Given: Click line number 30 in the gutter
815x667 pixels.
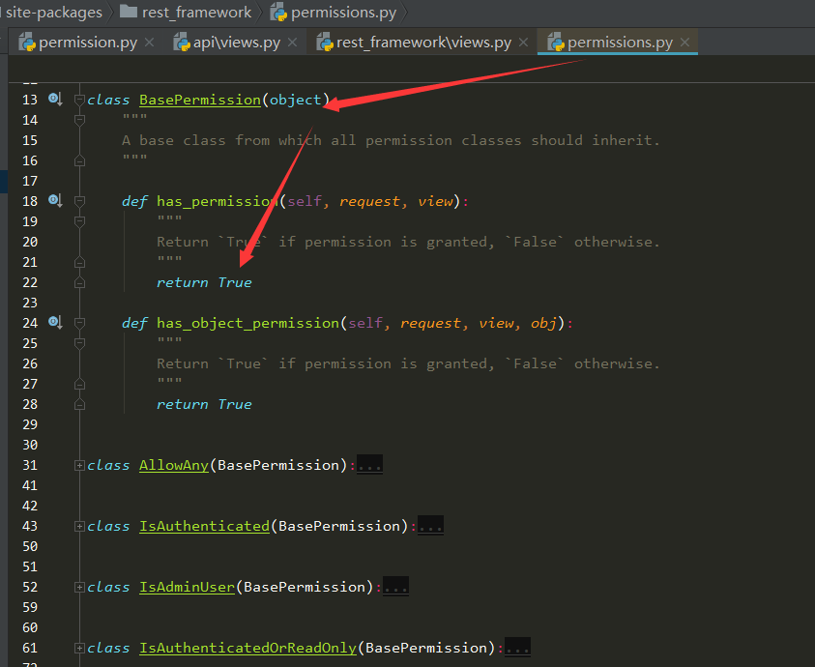Looking at the screenshot, I should click(x=30, y=445).
